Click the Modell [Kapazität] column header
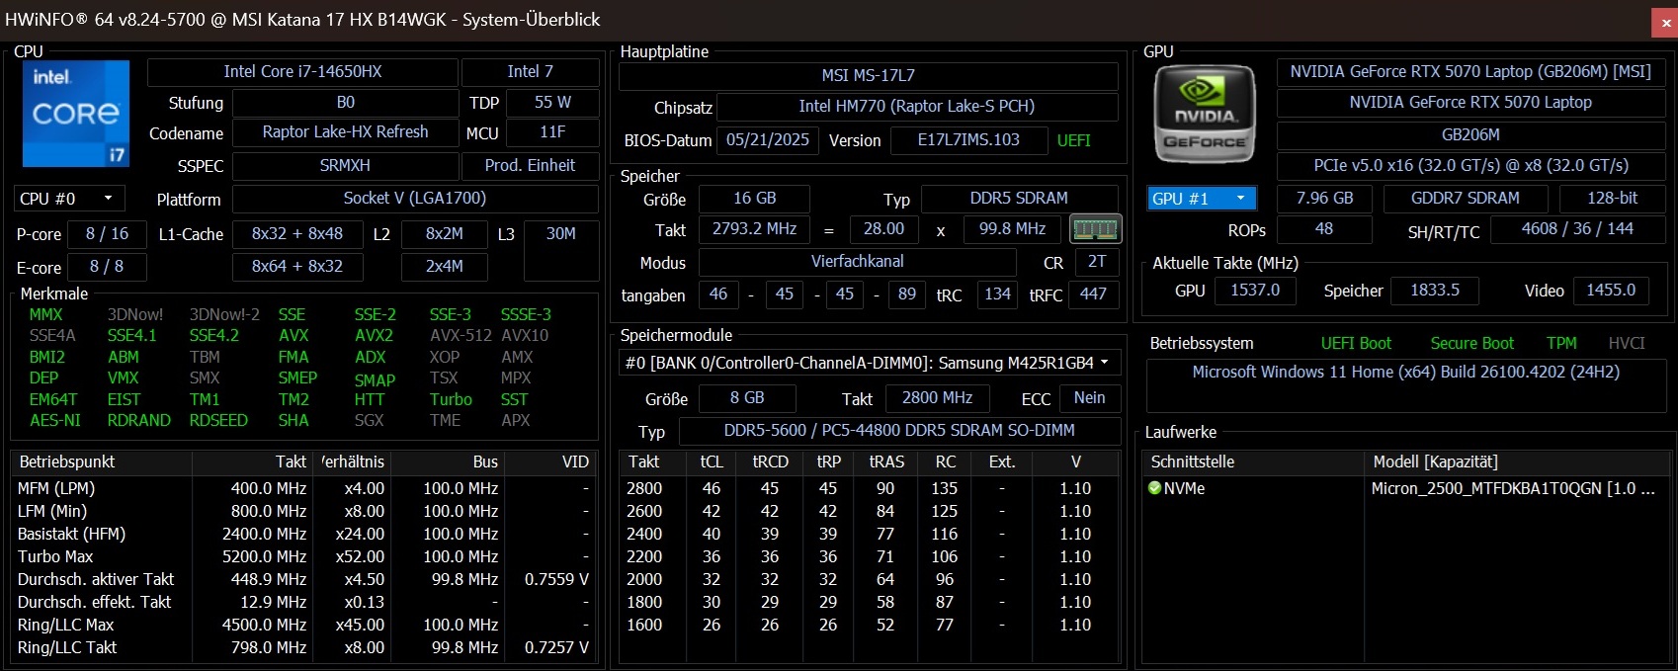1678x671 pixels. (1435, 461)
